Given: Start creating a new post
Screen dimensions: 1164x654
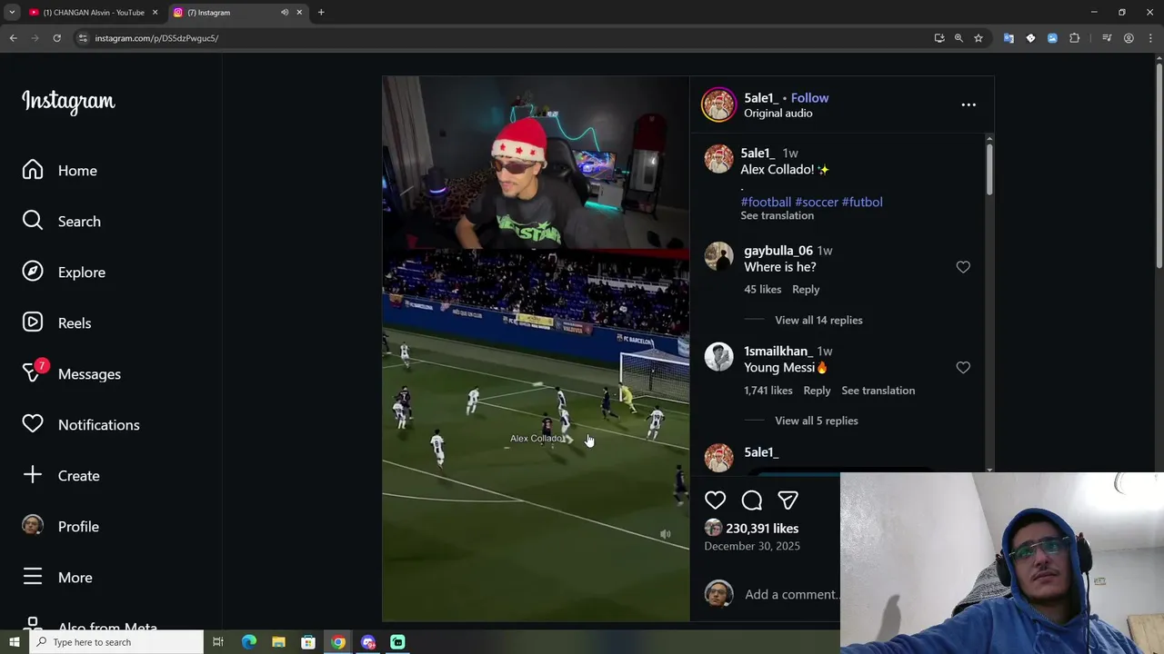Looking at the screenshot, I should click(61, 476).
